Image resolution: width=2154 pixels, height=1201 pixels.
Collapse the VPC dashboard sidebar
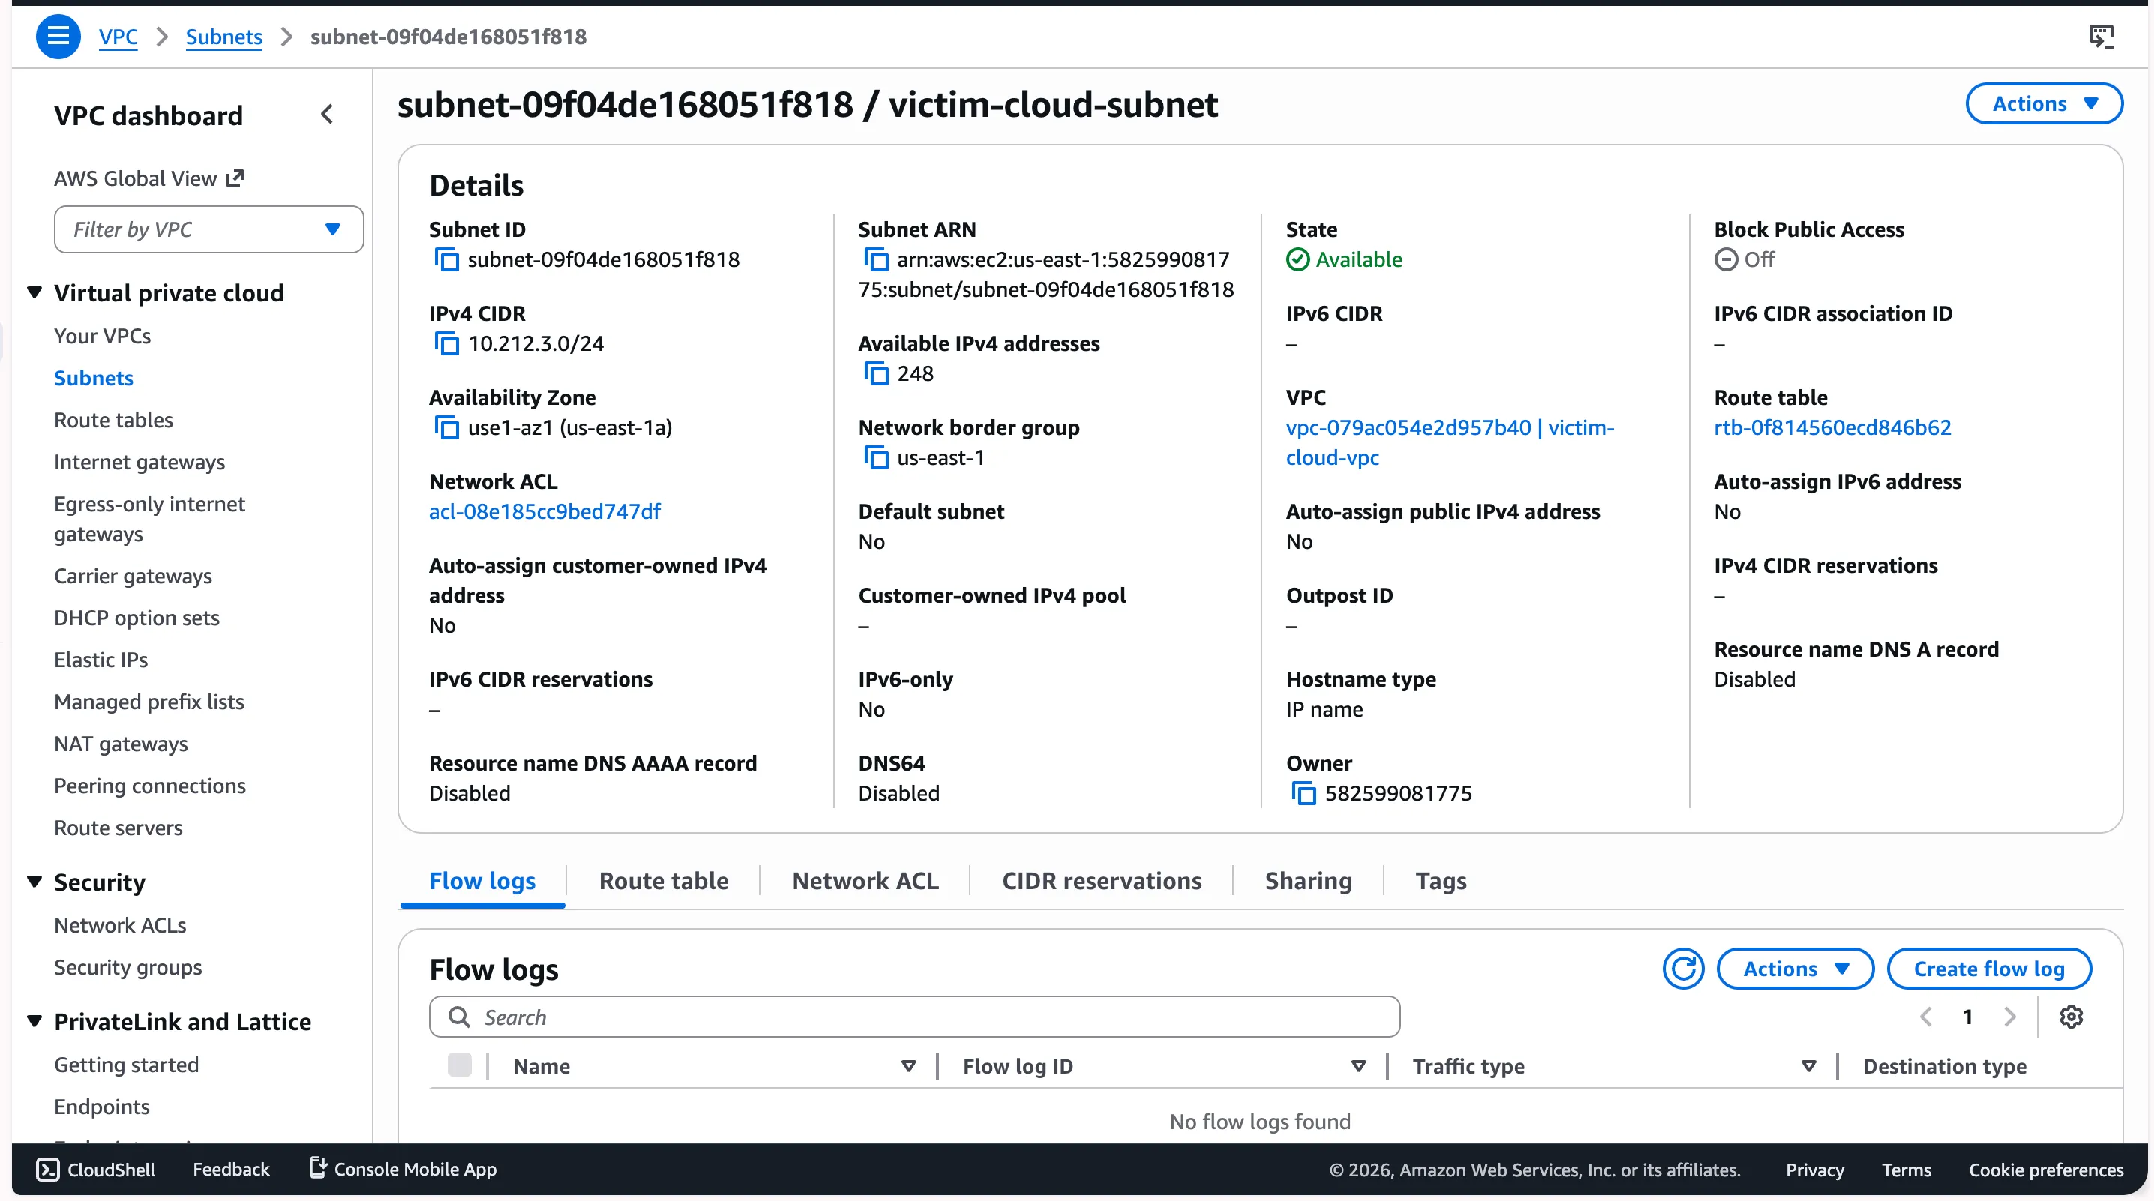pyautogui.click(x=327, y=115)
